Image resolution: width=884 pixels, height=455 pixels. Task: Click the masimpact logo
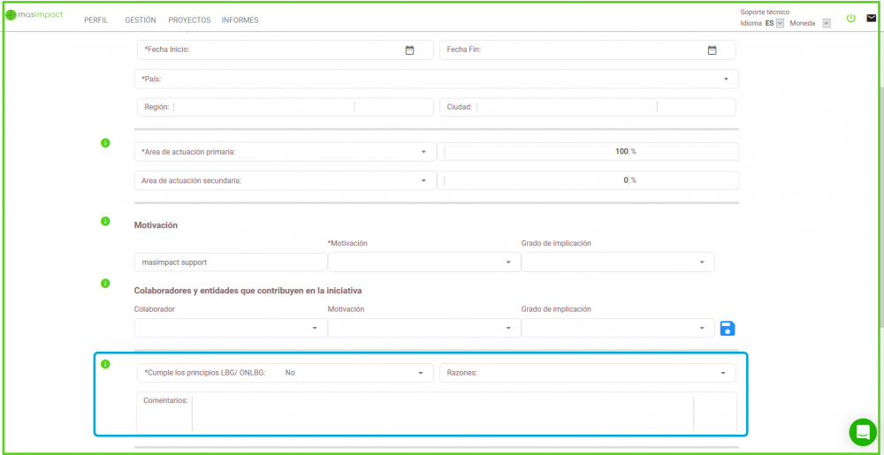pyautogui.click(x=34, y=15)
